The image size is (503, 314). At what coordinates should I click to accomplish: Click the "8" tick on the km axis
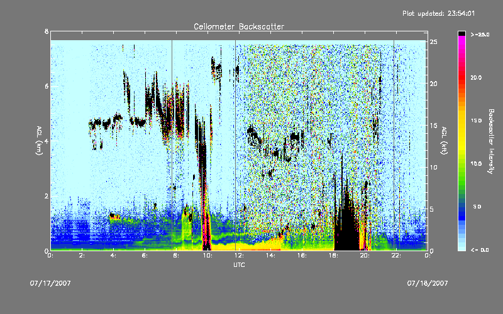tap(47, 31)
